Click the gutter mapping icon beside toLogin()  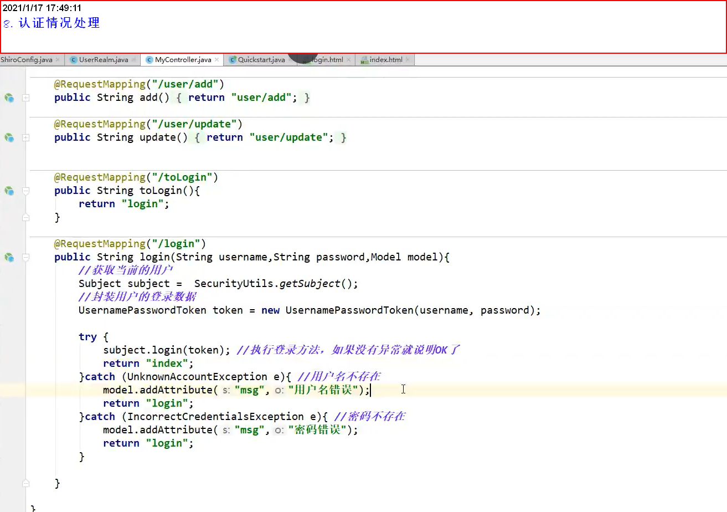coord(9,191)
